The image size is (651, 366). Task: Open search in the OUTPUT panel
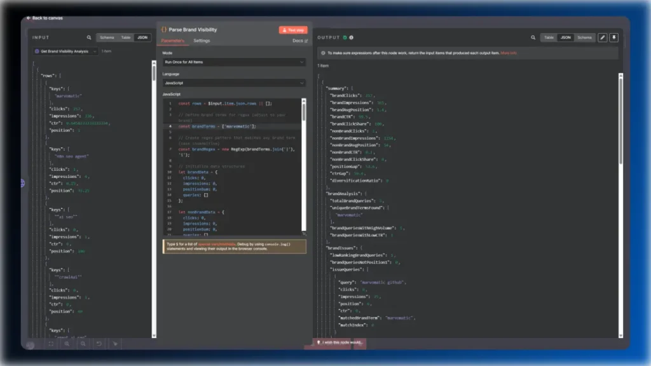[x=533, y=37]
